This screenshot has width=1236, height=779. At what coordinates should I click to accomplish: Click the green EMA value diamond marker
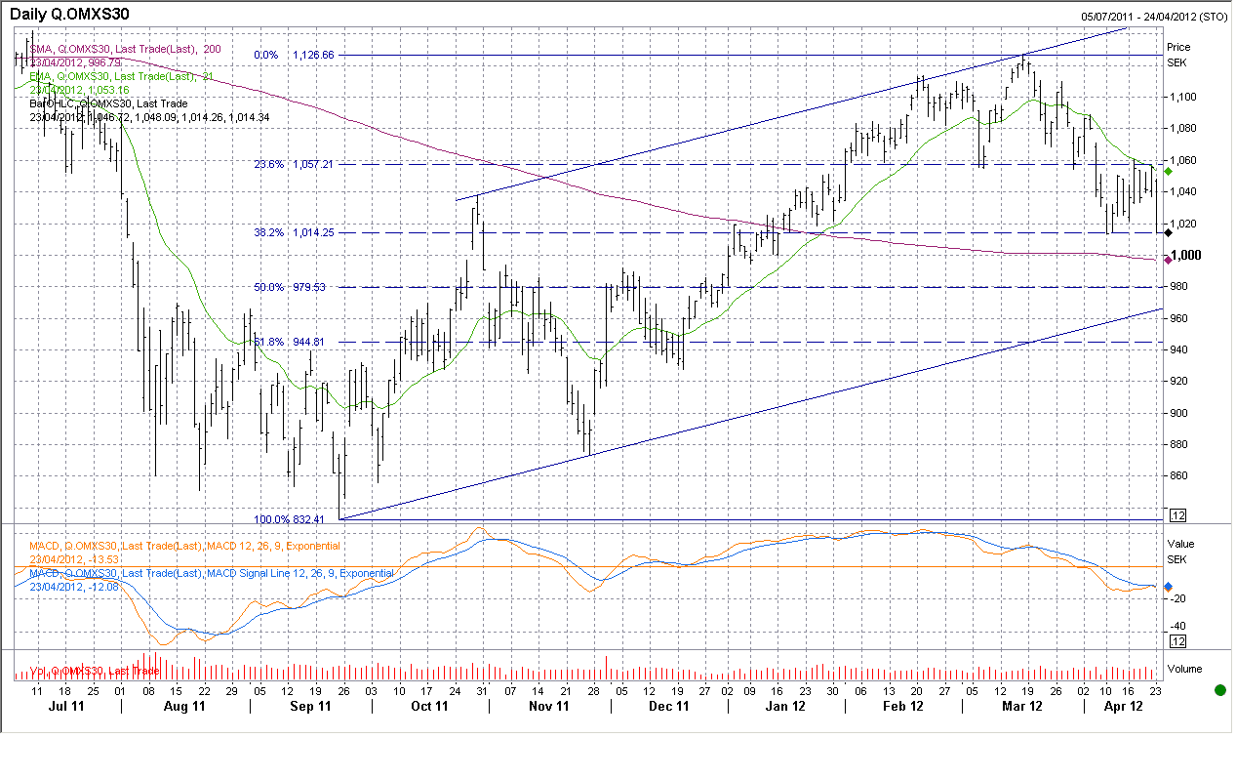(x=1168, y=171)
